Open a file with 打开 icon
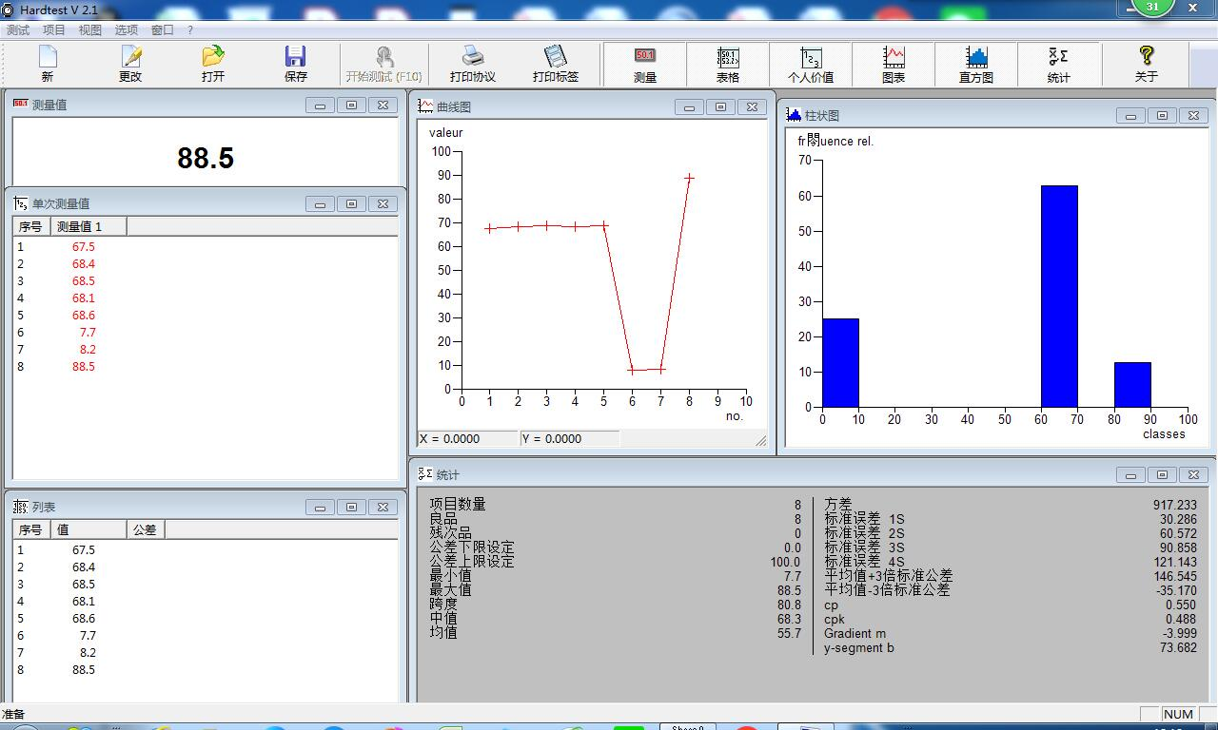The height and width of the screenshot is (730, 1218). [213, 63]
